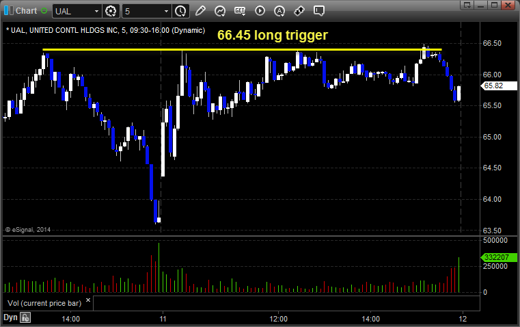
Task: Click the 12:00 time axis label
Action: click(x=279, y=319)
